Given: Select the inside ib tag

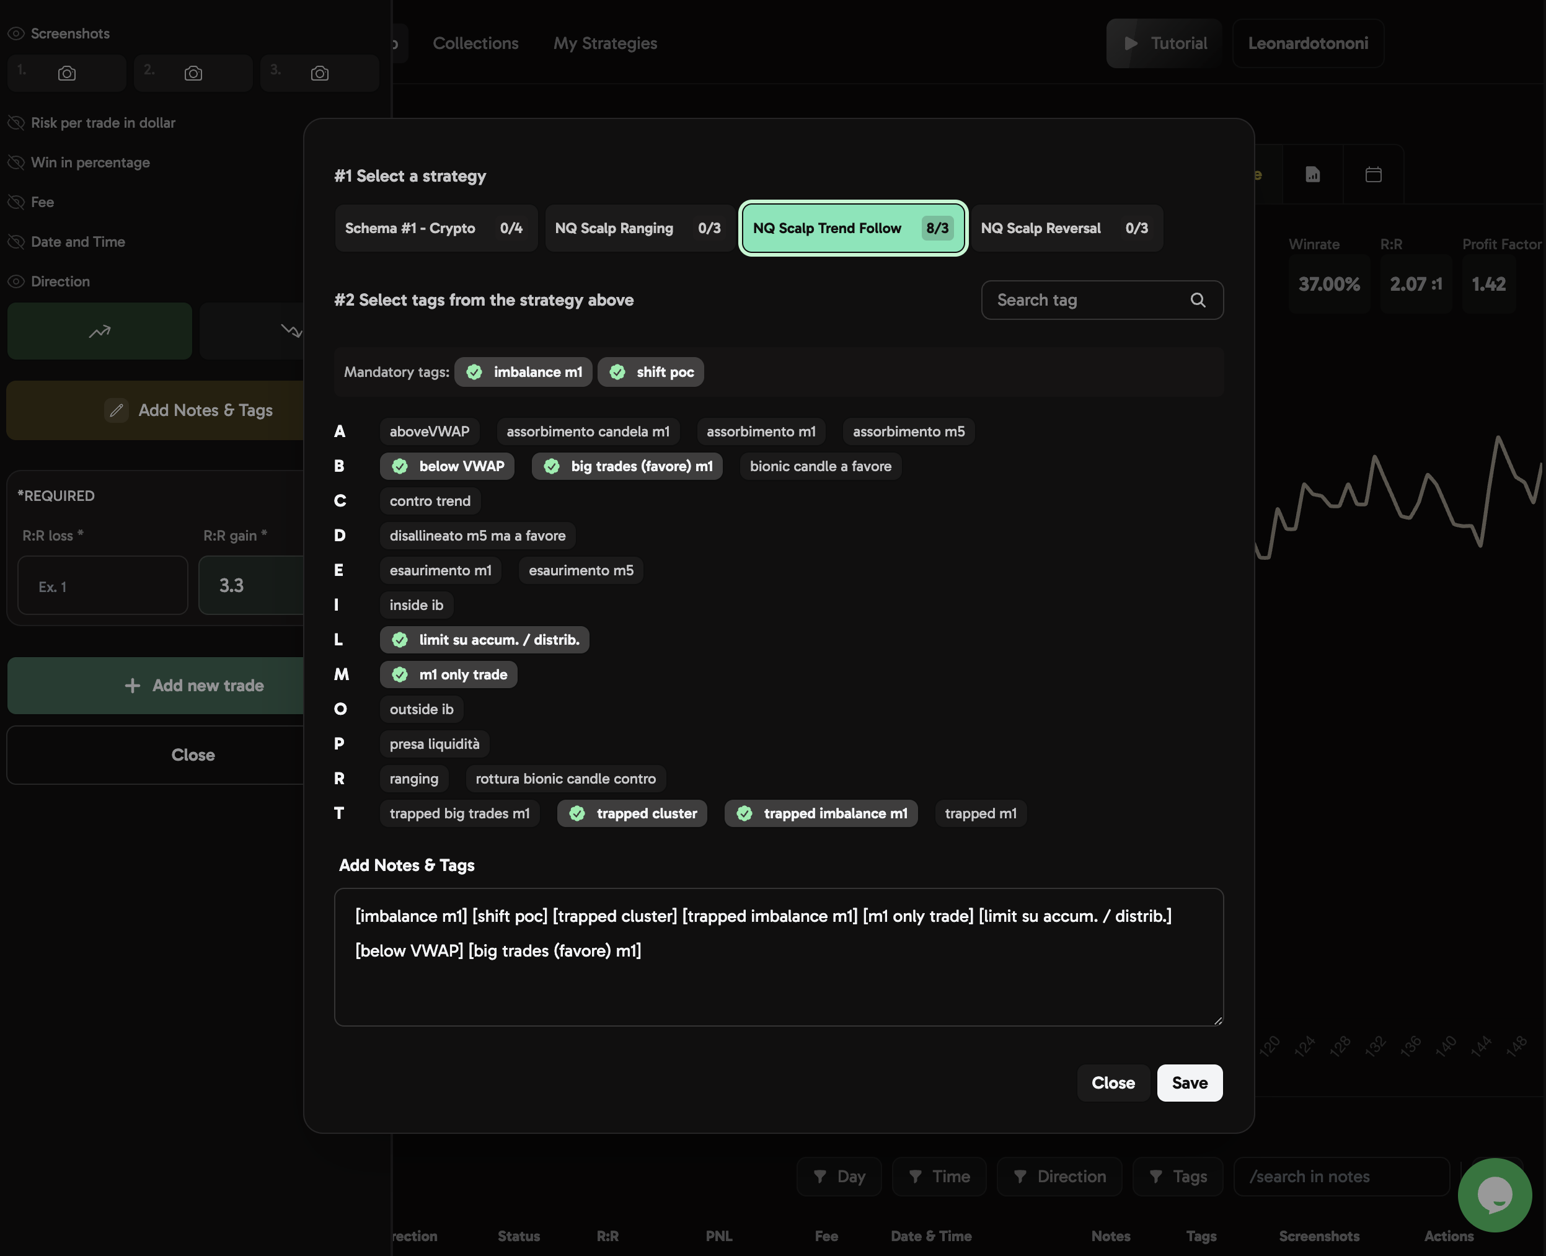Looking at the screenshot, I should pos(417,605).
